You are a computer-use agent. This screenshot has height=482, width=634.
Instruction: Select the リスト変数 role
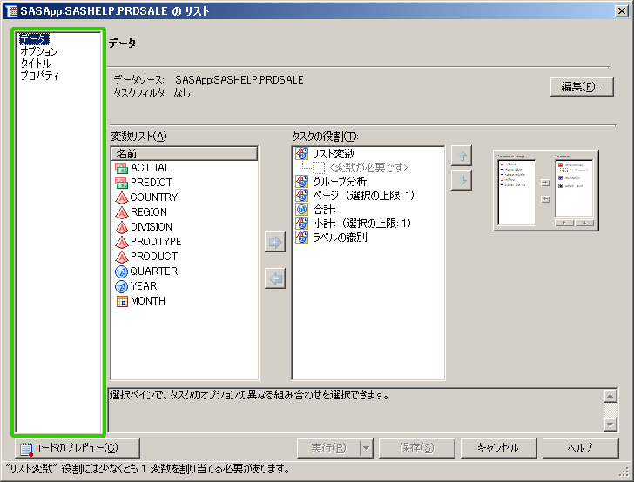coord(333,154)
